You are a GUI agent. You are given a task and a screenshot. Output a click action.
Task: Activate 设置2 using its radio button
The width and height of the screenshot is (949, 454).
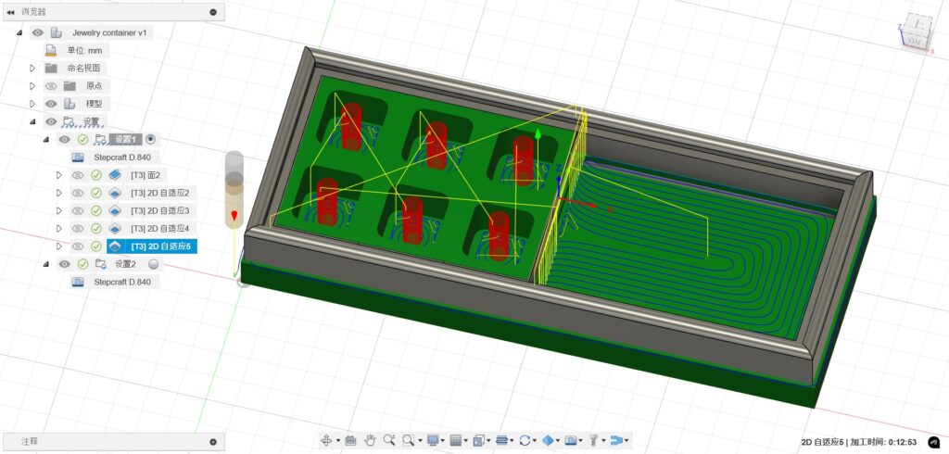(x=154, y=264)
